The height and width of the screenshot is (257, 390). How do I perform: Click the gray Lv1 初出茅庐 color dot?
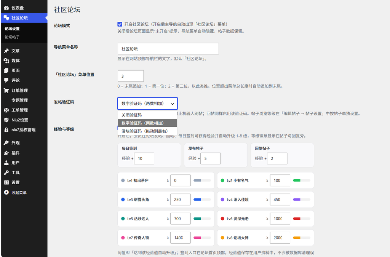coord(123,180)
